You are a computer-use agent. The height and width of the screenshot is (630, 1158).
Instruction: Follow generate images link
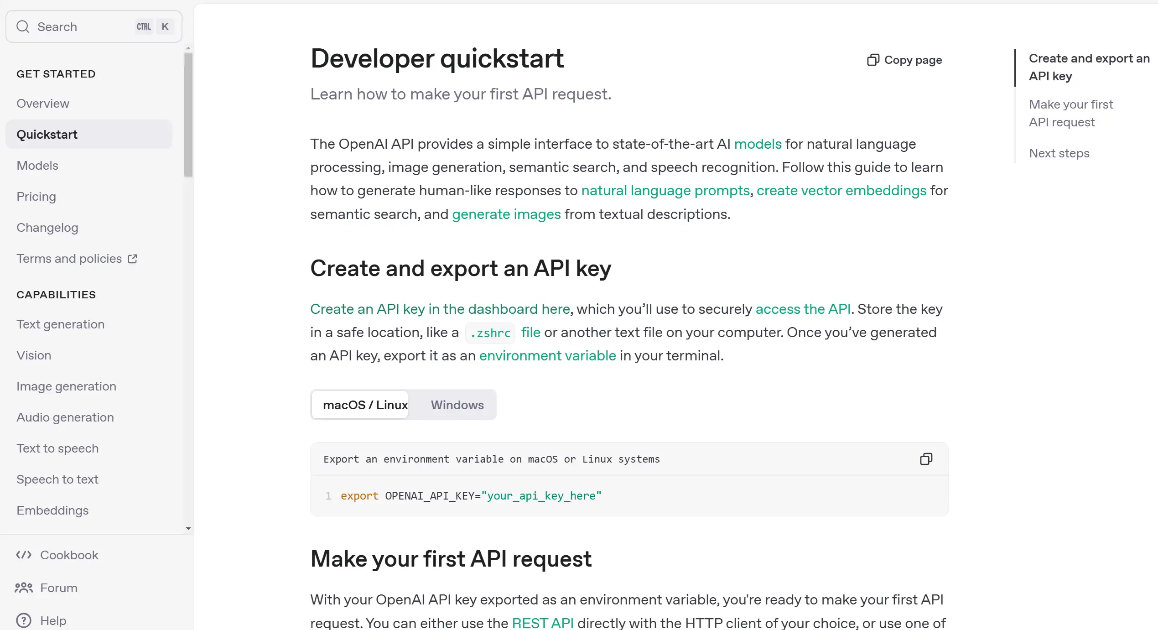(506, 214)
